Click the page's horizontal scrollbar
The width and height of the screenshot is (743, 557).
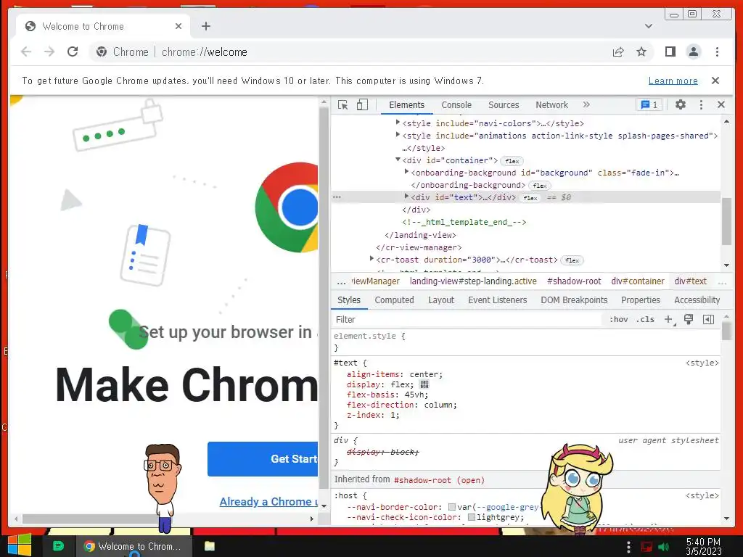pos(163,519)
